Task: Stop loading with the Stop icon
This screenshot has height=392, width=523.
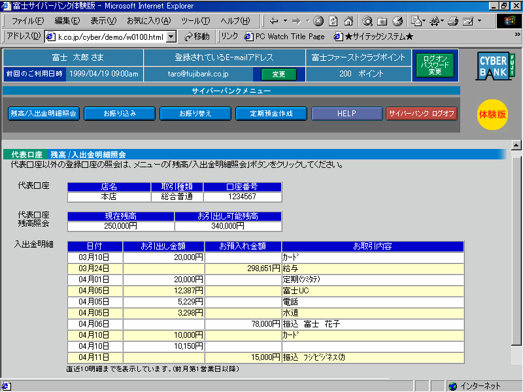Action: point(318,22)
